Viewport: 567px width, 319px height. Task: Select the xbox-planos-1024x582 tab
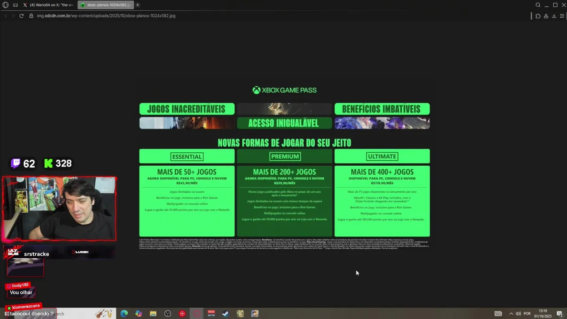[105, 5]
